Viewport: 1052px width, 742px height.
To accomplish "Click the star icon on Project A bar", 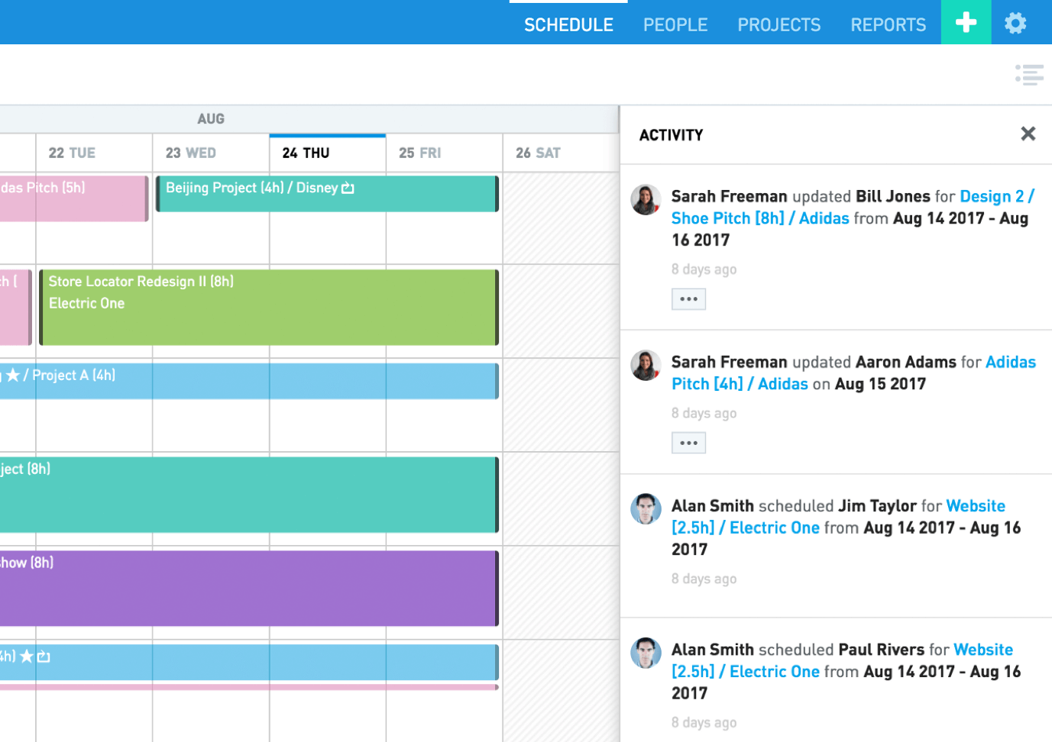I will point(13,375).
